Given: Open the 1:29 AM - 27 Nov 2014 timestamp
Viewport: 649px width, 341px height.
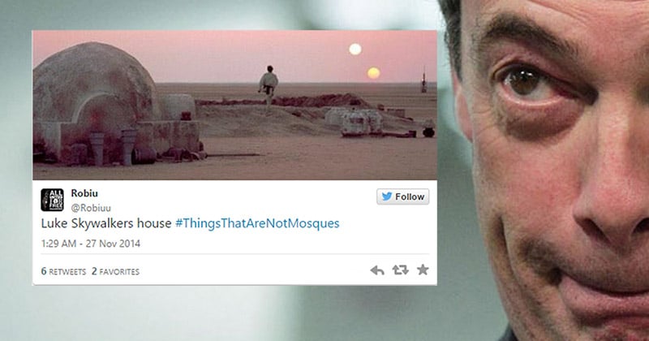Looking at the screenshot, I should pos(91,244).
